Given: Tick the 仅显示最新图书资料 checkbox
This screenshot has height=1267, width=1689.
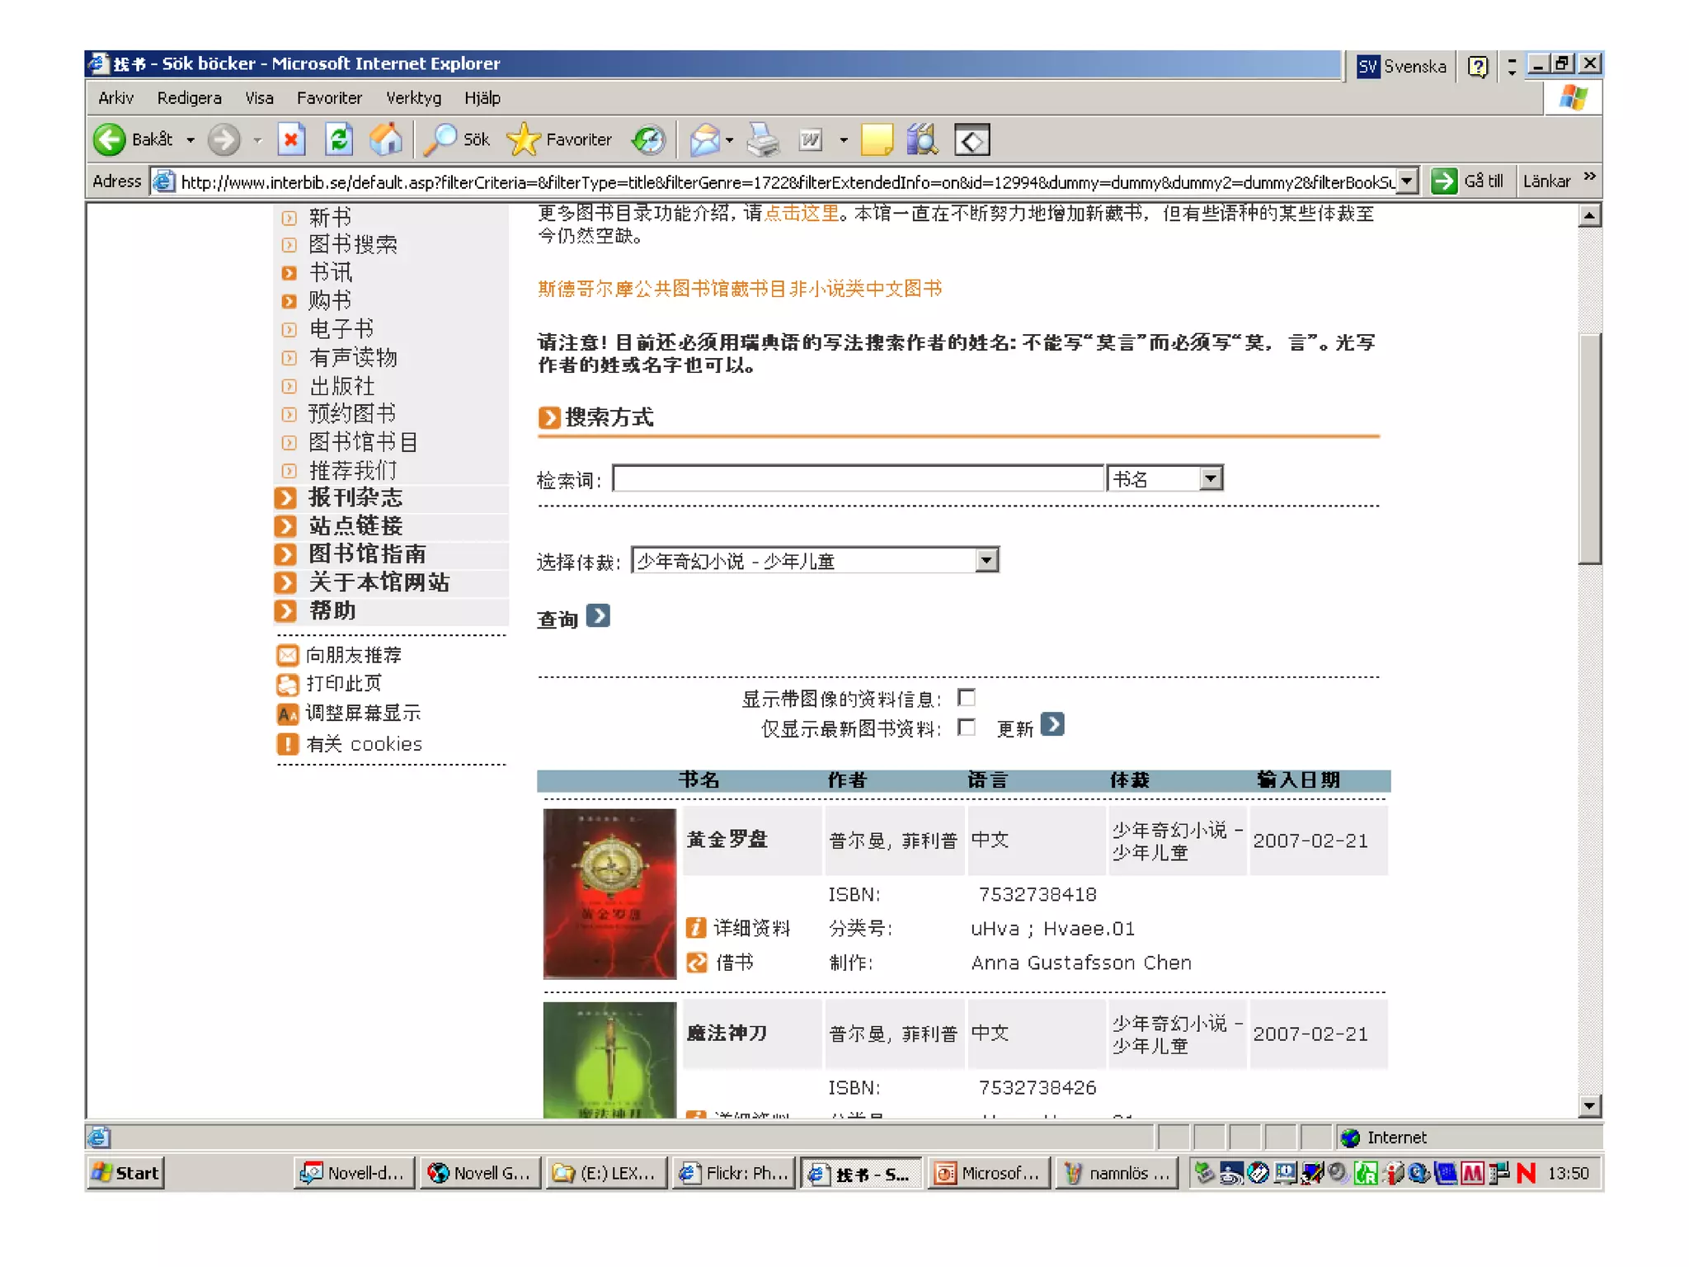Looking at the screenshot, I should pos(967,728).
